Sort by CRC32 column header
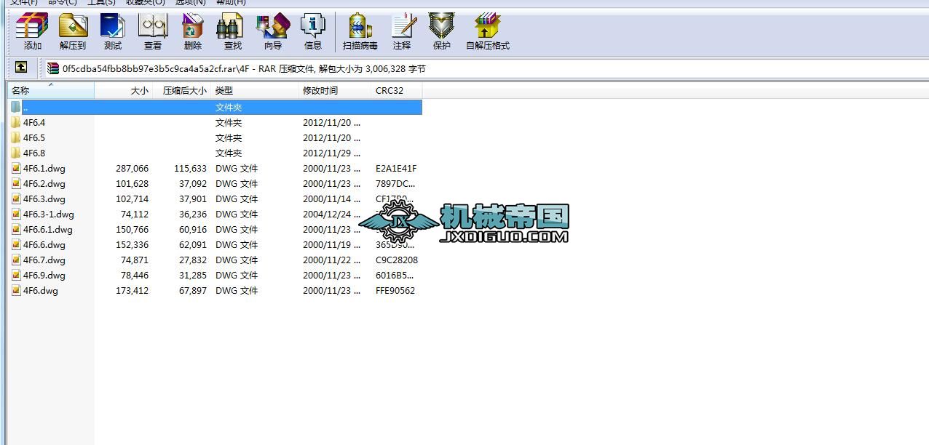 tap(397, 91)
